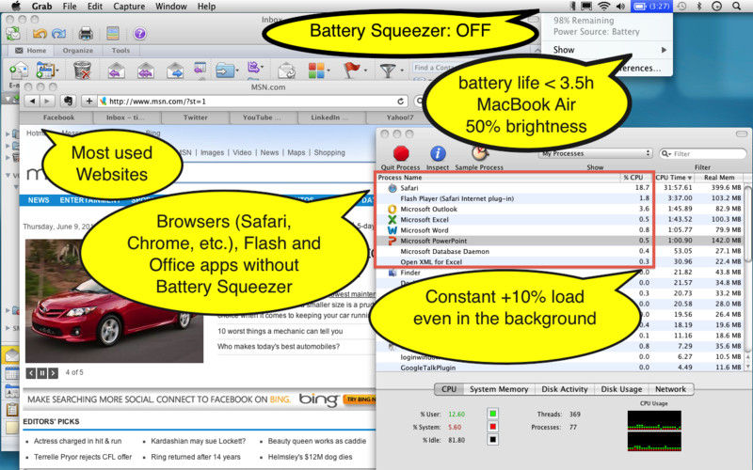Image resolution: width=753 pixels, height=470 pixels.
Task: Select the Network tab in Activity Monitor
Action: tap(671, 389)
